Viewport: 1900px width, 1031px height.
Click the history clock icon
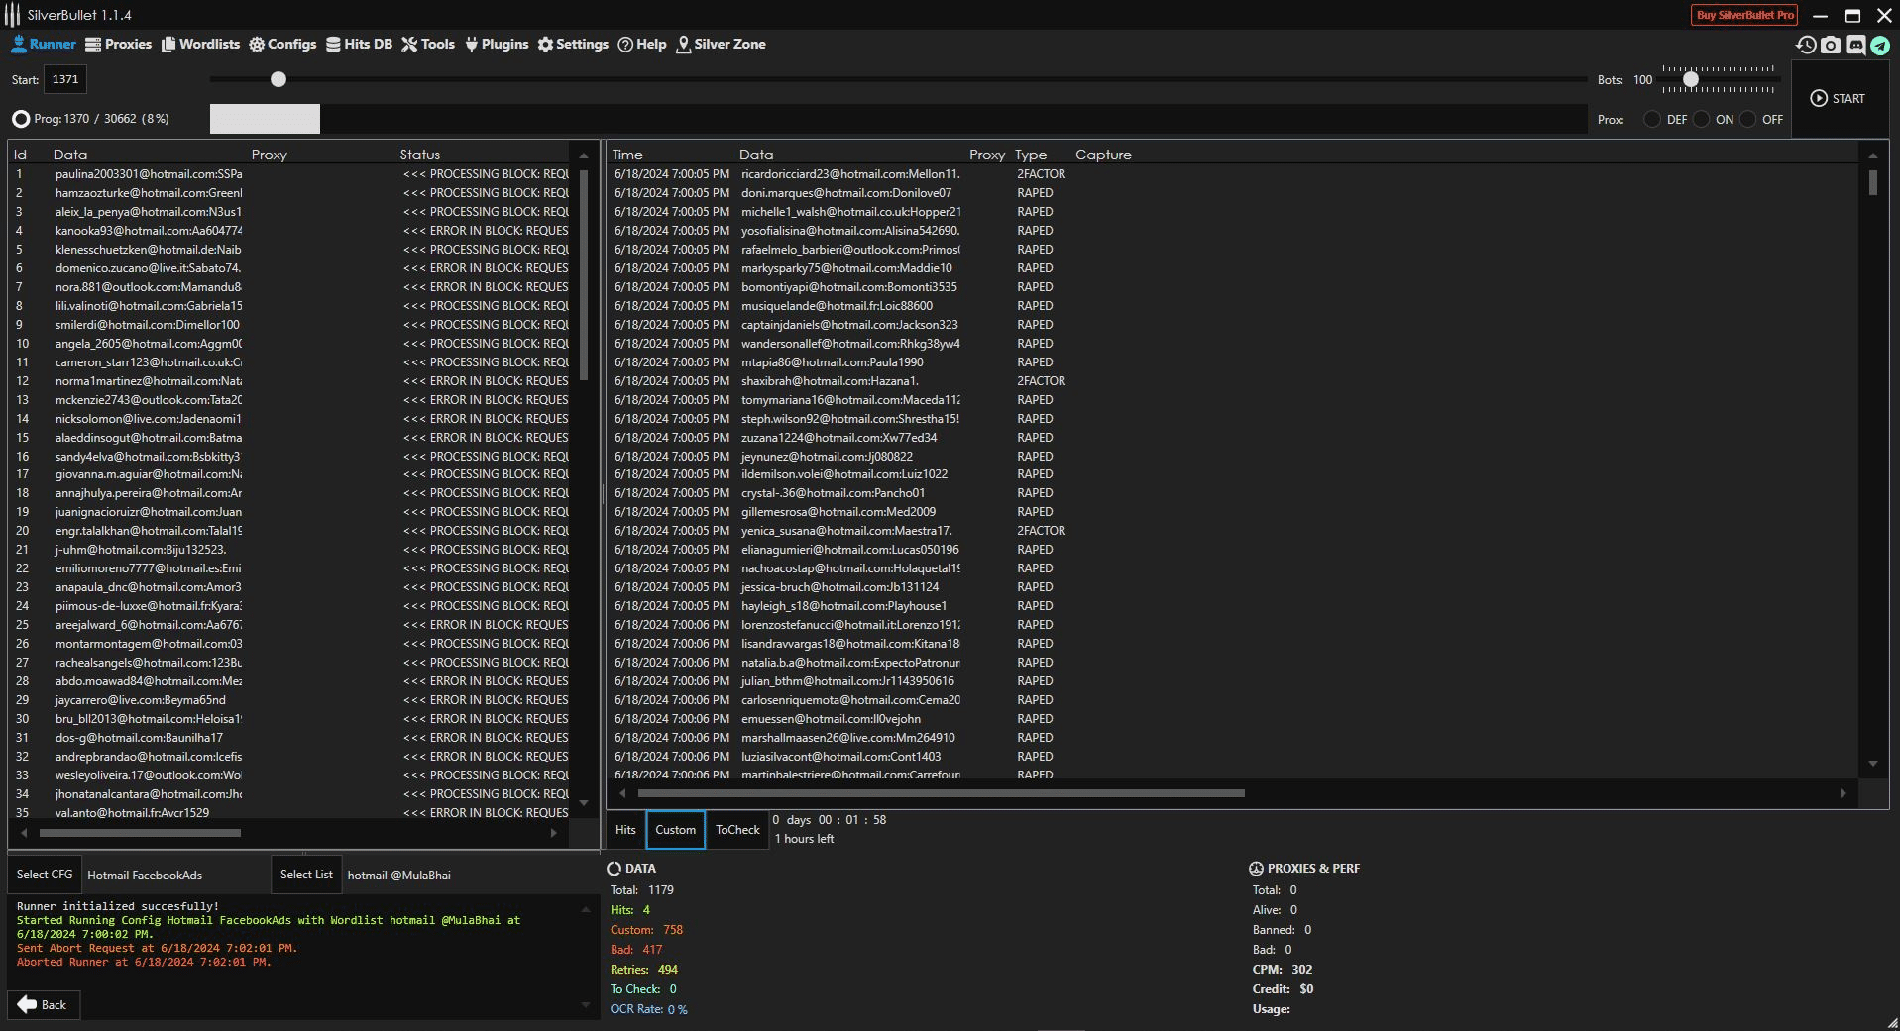(1806, 45)
